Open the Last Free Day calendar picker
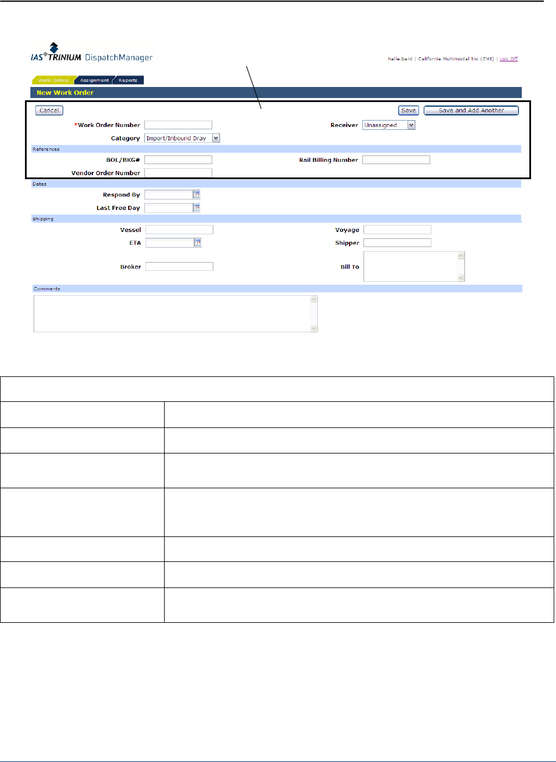 [197, 208]
